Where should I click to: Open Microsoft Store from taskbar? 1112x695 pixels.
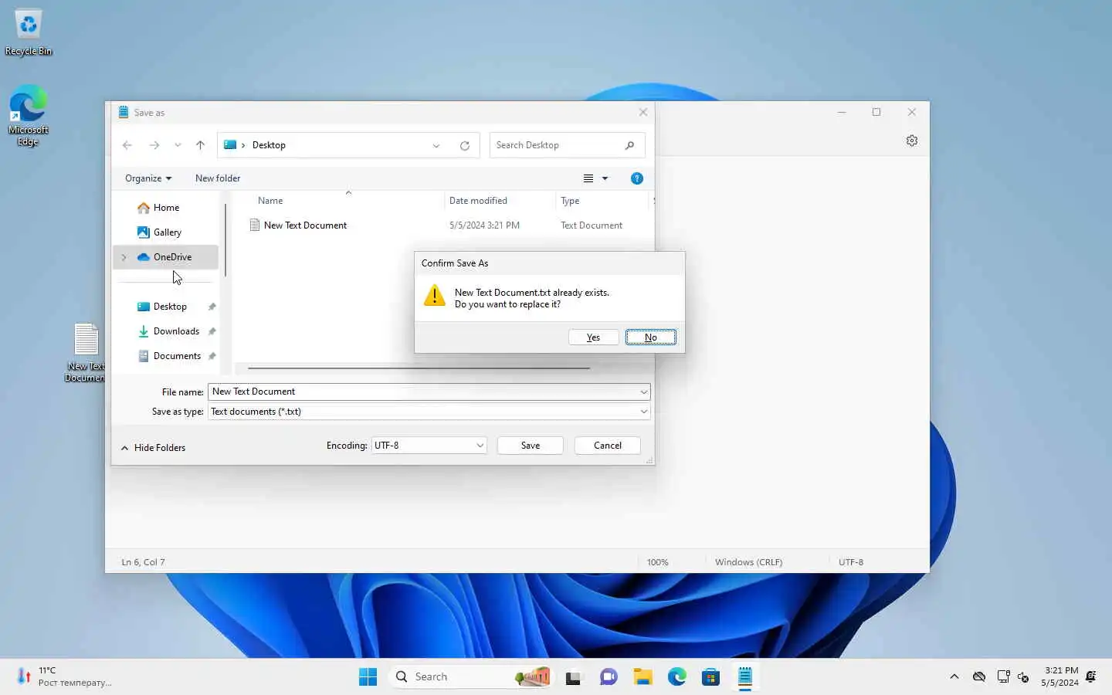[711, 677]
